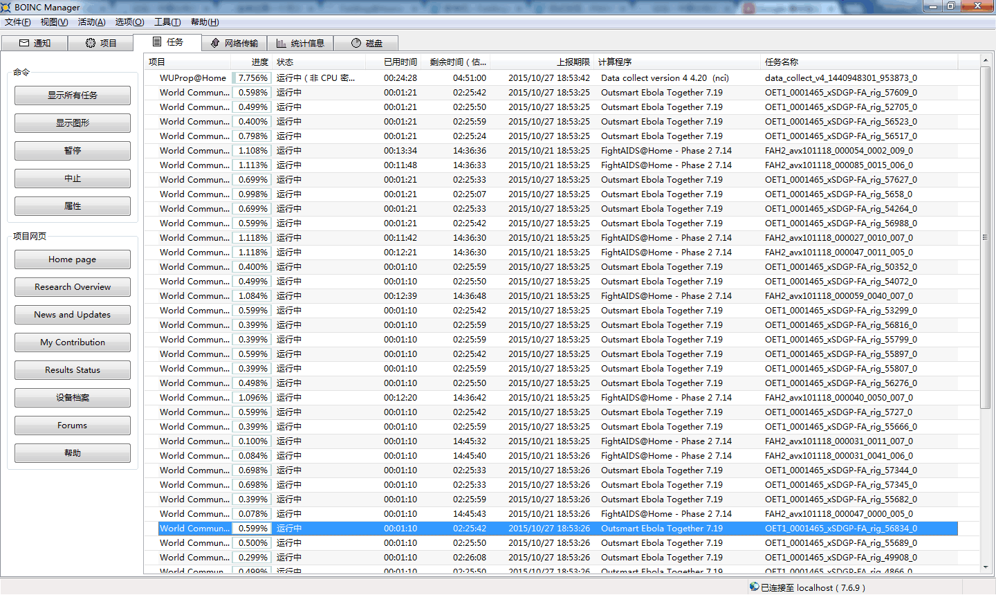
Task: Click the 已连接至 localhost status text
Action: 813,587
